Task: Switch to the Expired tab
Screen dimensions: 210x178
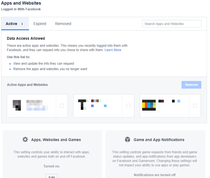Action: pos(40,24)
